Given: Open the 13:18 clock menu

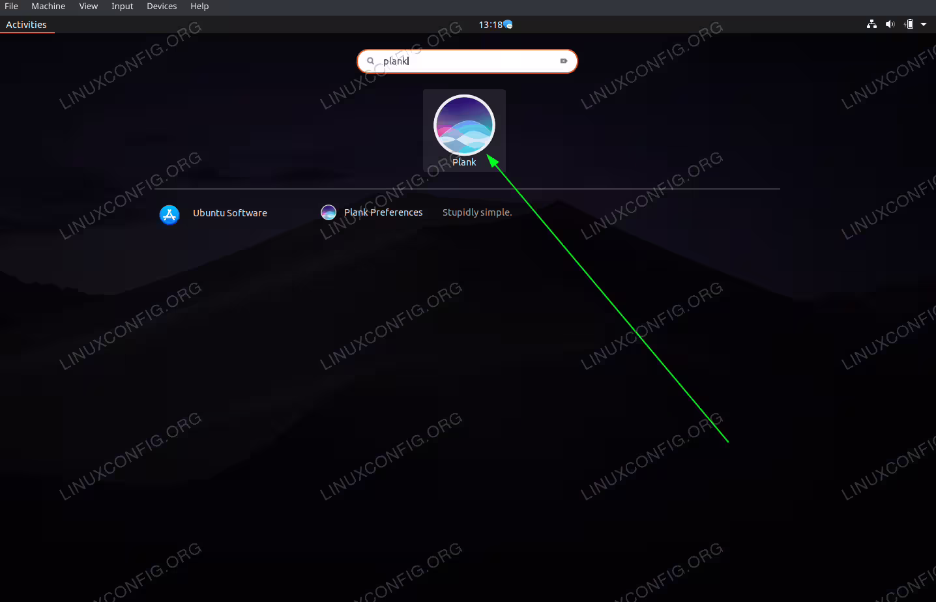Looking at the screenshot, I should pos(491,25).
